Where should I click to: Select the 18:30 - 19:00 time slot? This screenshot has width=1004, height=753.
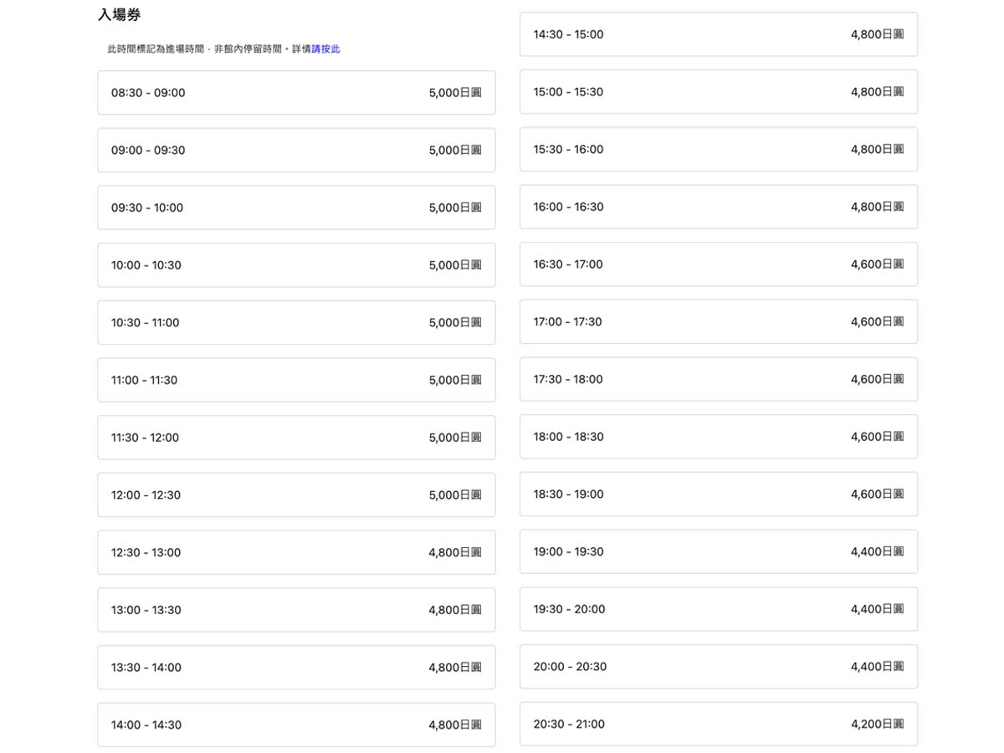718,494
